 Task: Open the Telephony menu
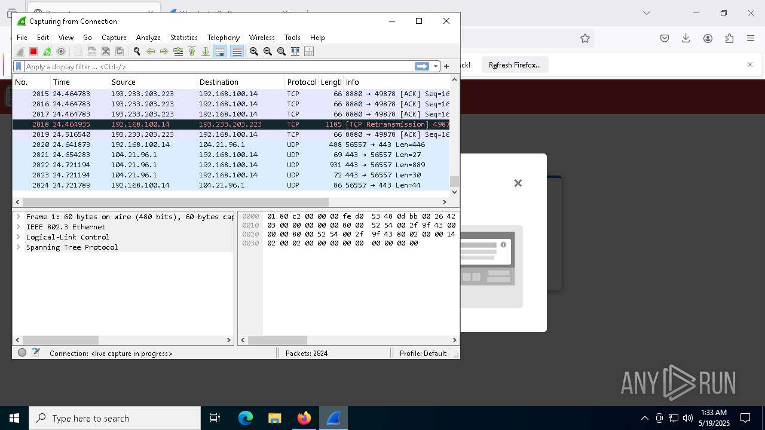(224, 37)
